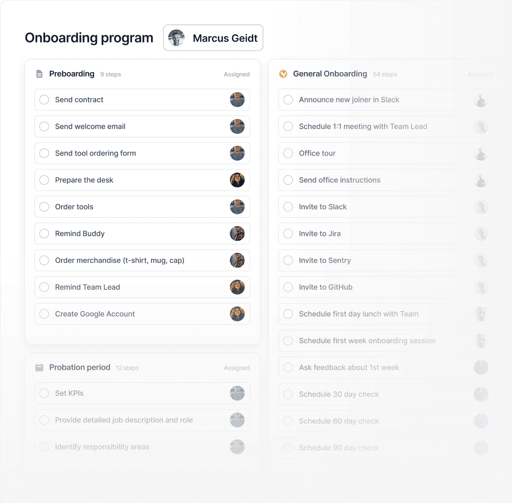Check off Provide detailed job description and role
512x503 pixels.
click(44, 420)
